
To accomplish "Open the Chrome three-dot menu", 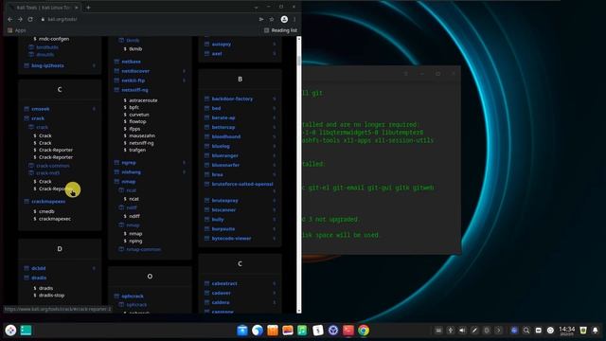I will pyautogui.click(x=294, y=19).
